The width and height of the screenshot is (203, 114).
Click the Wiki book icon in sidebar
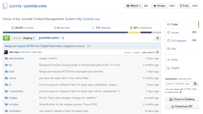168,49
